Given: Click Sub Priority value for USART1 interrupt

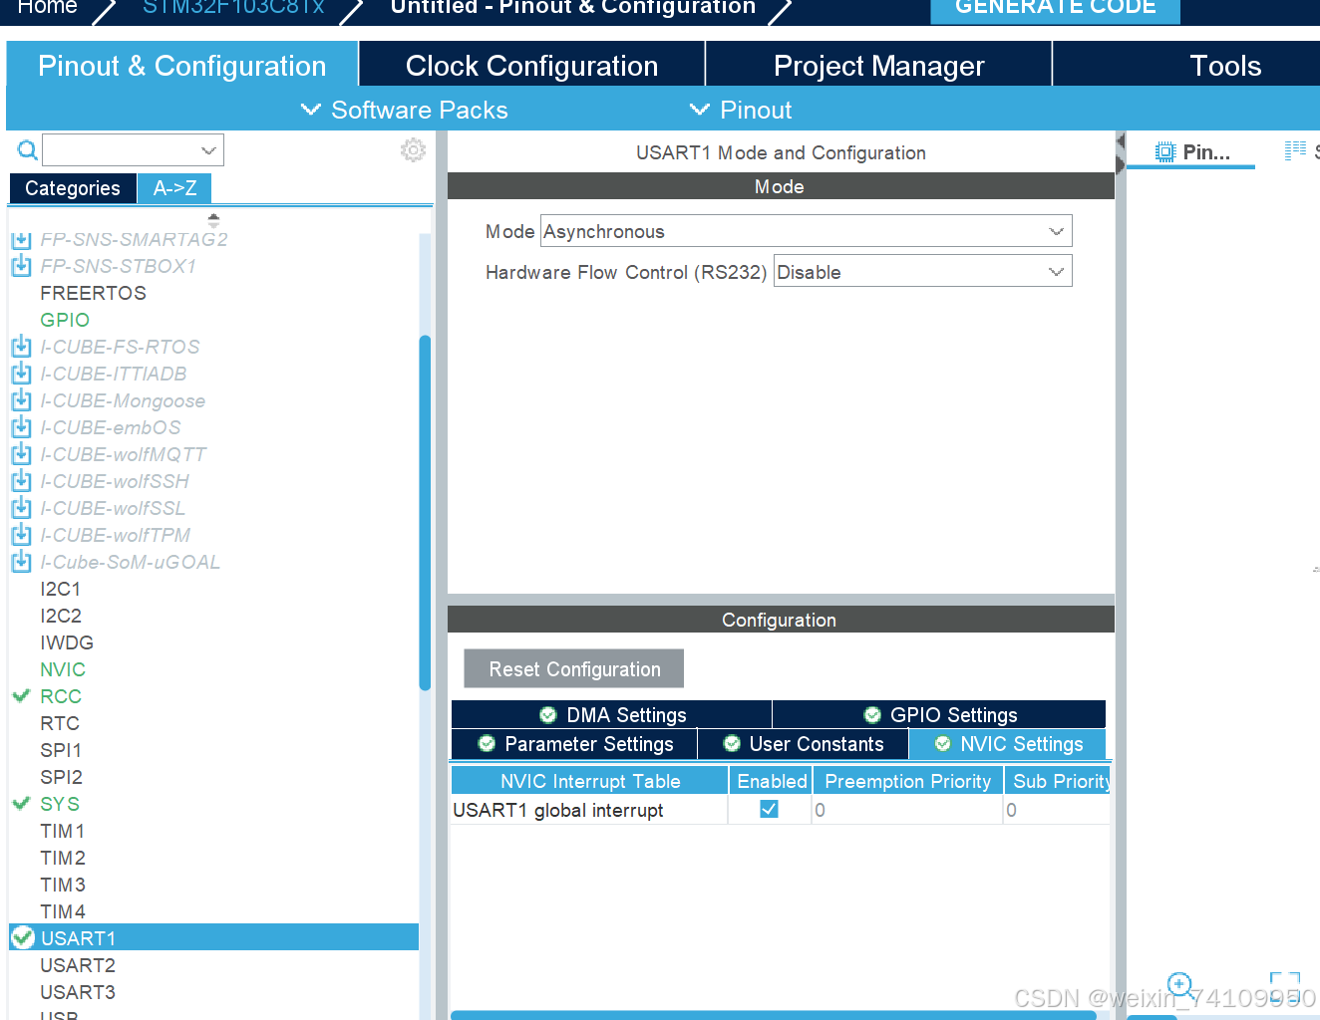Looking at the screenshot, I should [1057, 810].
